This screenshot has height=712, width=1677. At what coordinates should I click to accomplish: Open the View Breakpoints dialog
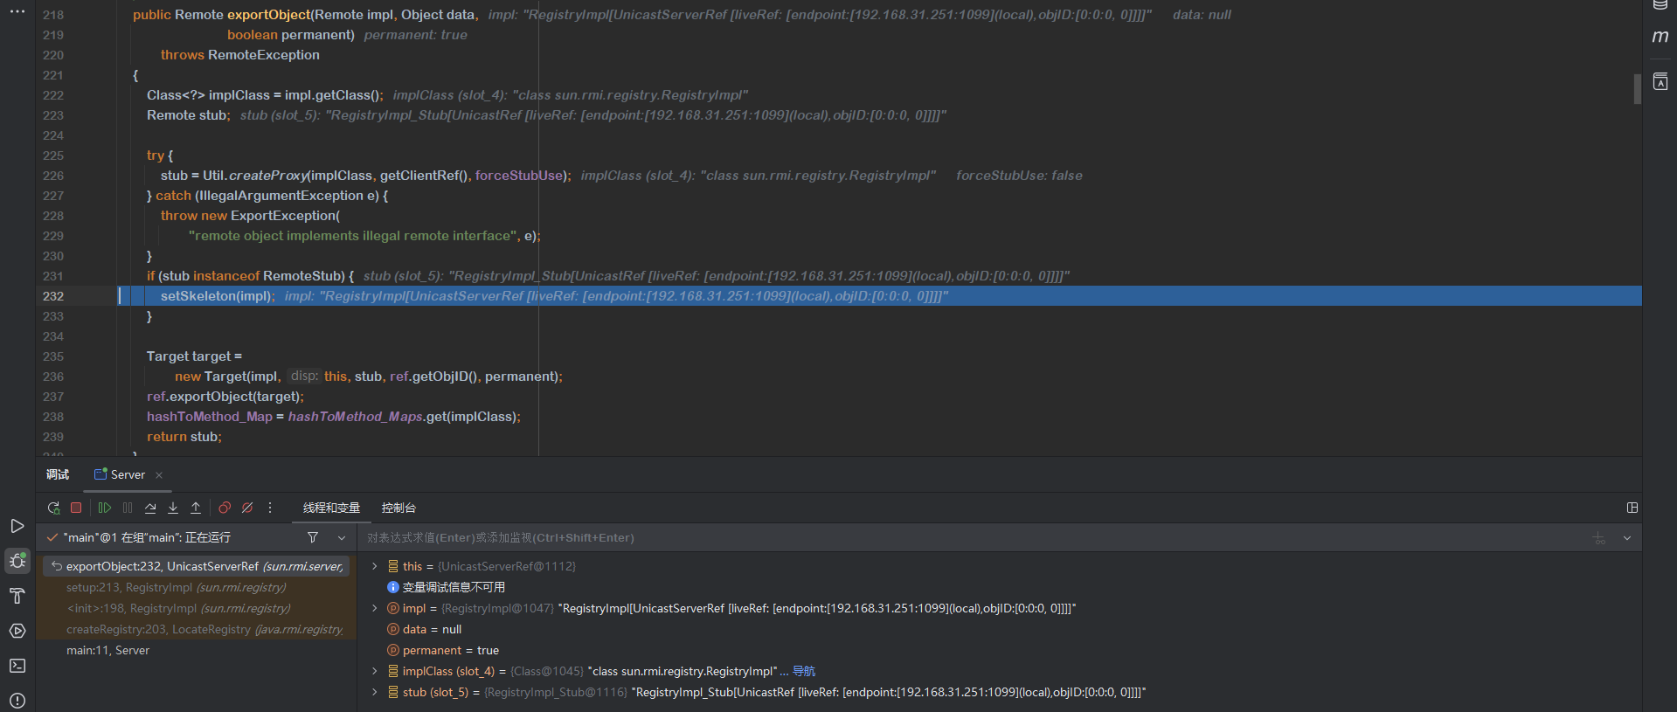[225, 508]
